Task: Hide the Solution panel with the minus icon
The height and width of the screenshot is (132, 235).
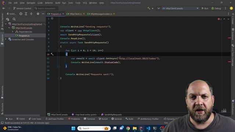Action: [43, 14]
